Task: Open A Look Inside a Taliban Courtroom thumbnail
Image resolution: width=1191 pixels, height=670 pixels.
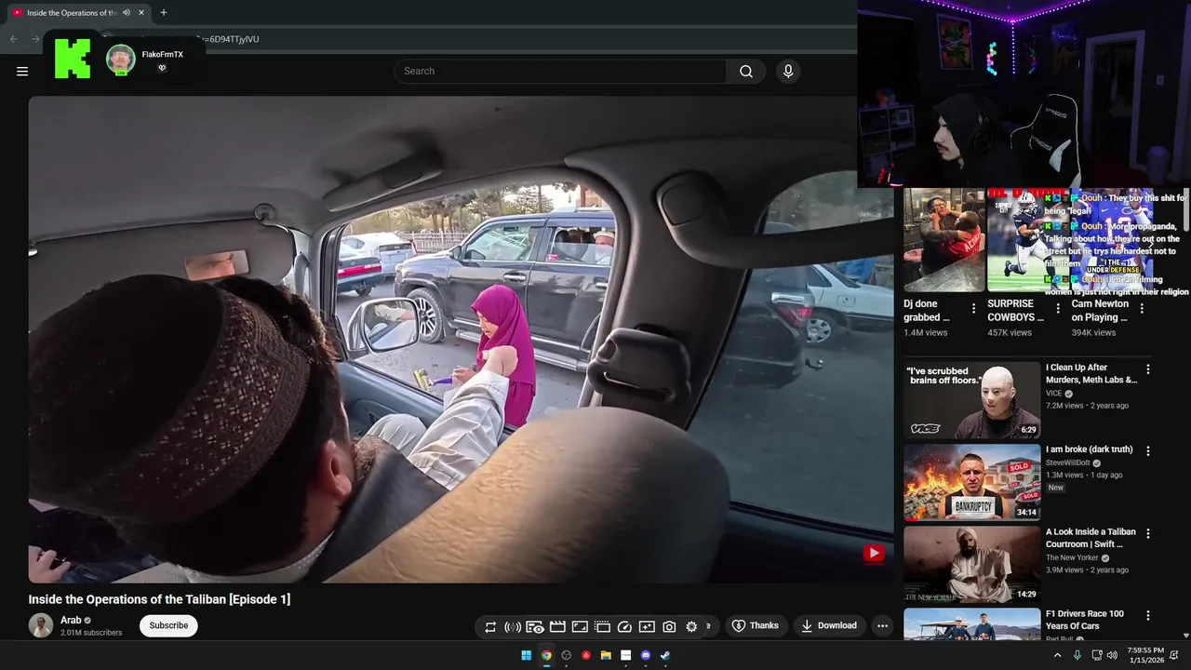Action: click(971, 565)
